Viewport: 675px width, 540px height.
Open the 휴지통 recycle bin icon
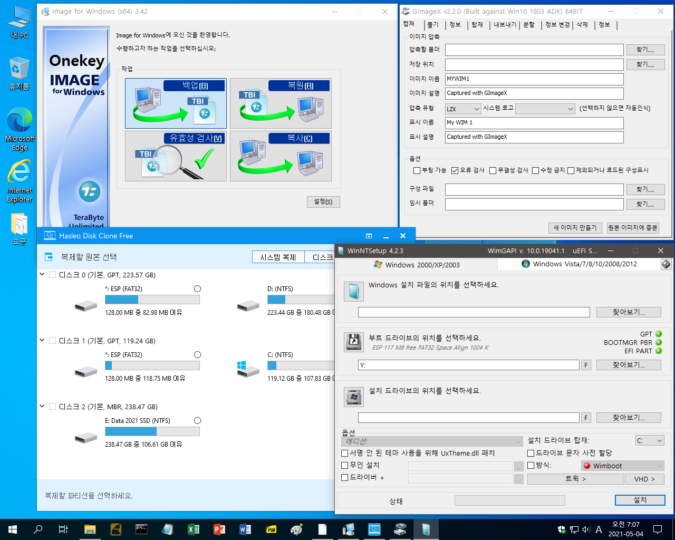click(20, 74)
